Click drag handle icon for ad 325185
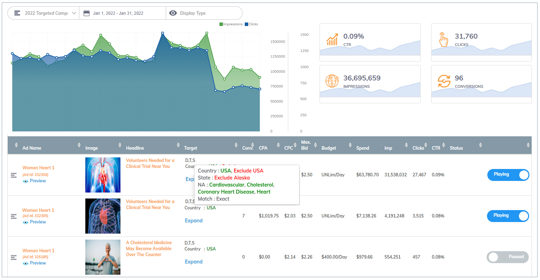 click(x=14, y=258)
